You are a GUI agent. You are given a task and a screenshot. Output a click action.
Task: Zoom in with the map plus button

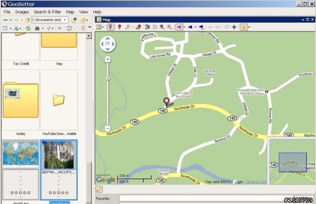[x=108, y=59]
